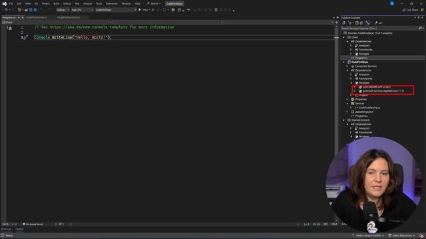The width and height of the screenshot is (426, 239).
Task: Open the Extensions menu
Action: click(x=112, y=3)
